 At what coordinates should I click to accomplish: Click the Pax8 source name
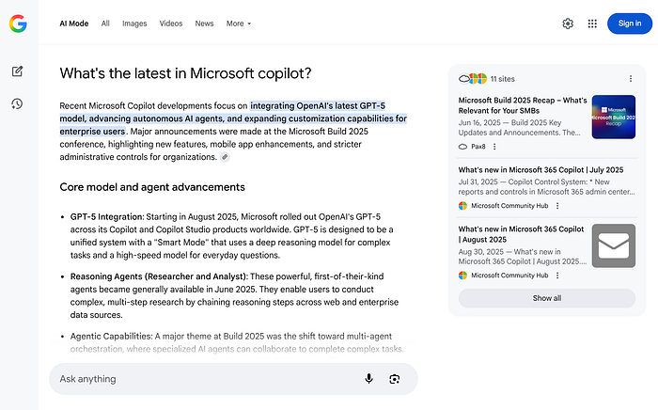click(x=478, y=147)
